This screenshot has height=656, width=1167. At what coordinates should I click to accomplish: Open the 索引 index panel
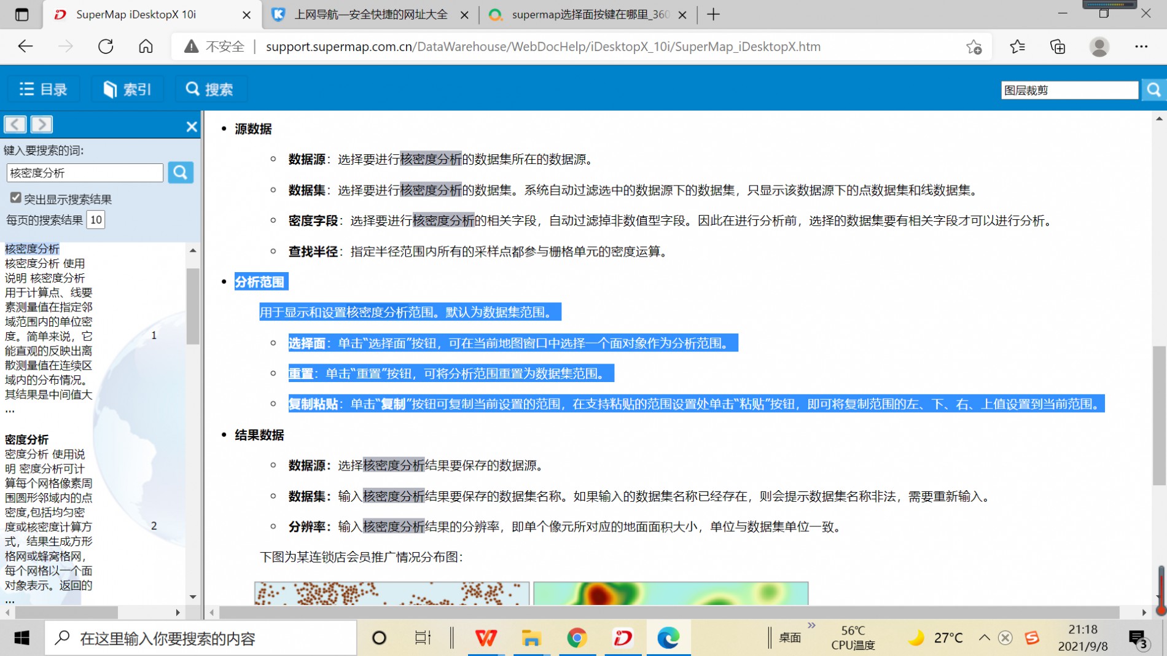127,90
